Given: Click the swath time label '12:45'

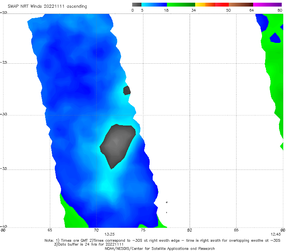Looking at the screenshot, I should [x=276, y=234].
